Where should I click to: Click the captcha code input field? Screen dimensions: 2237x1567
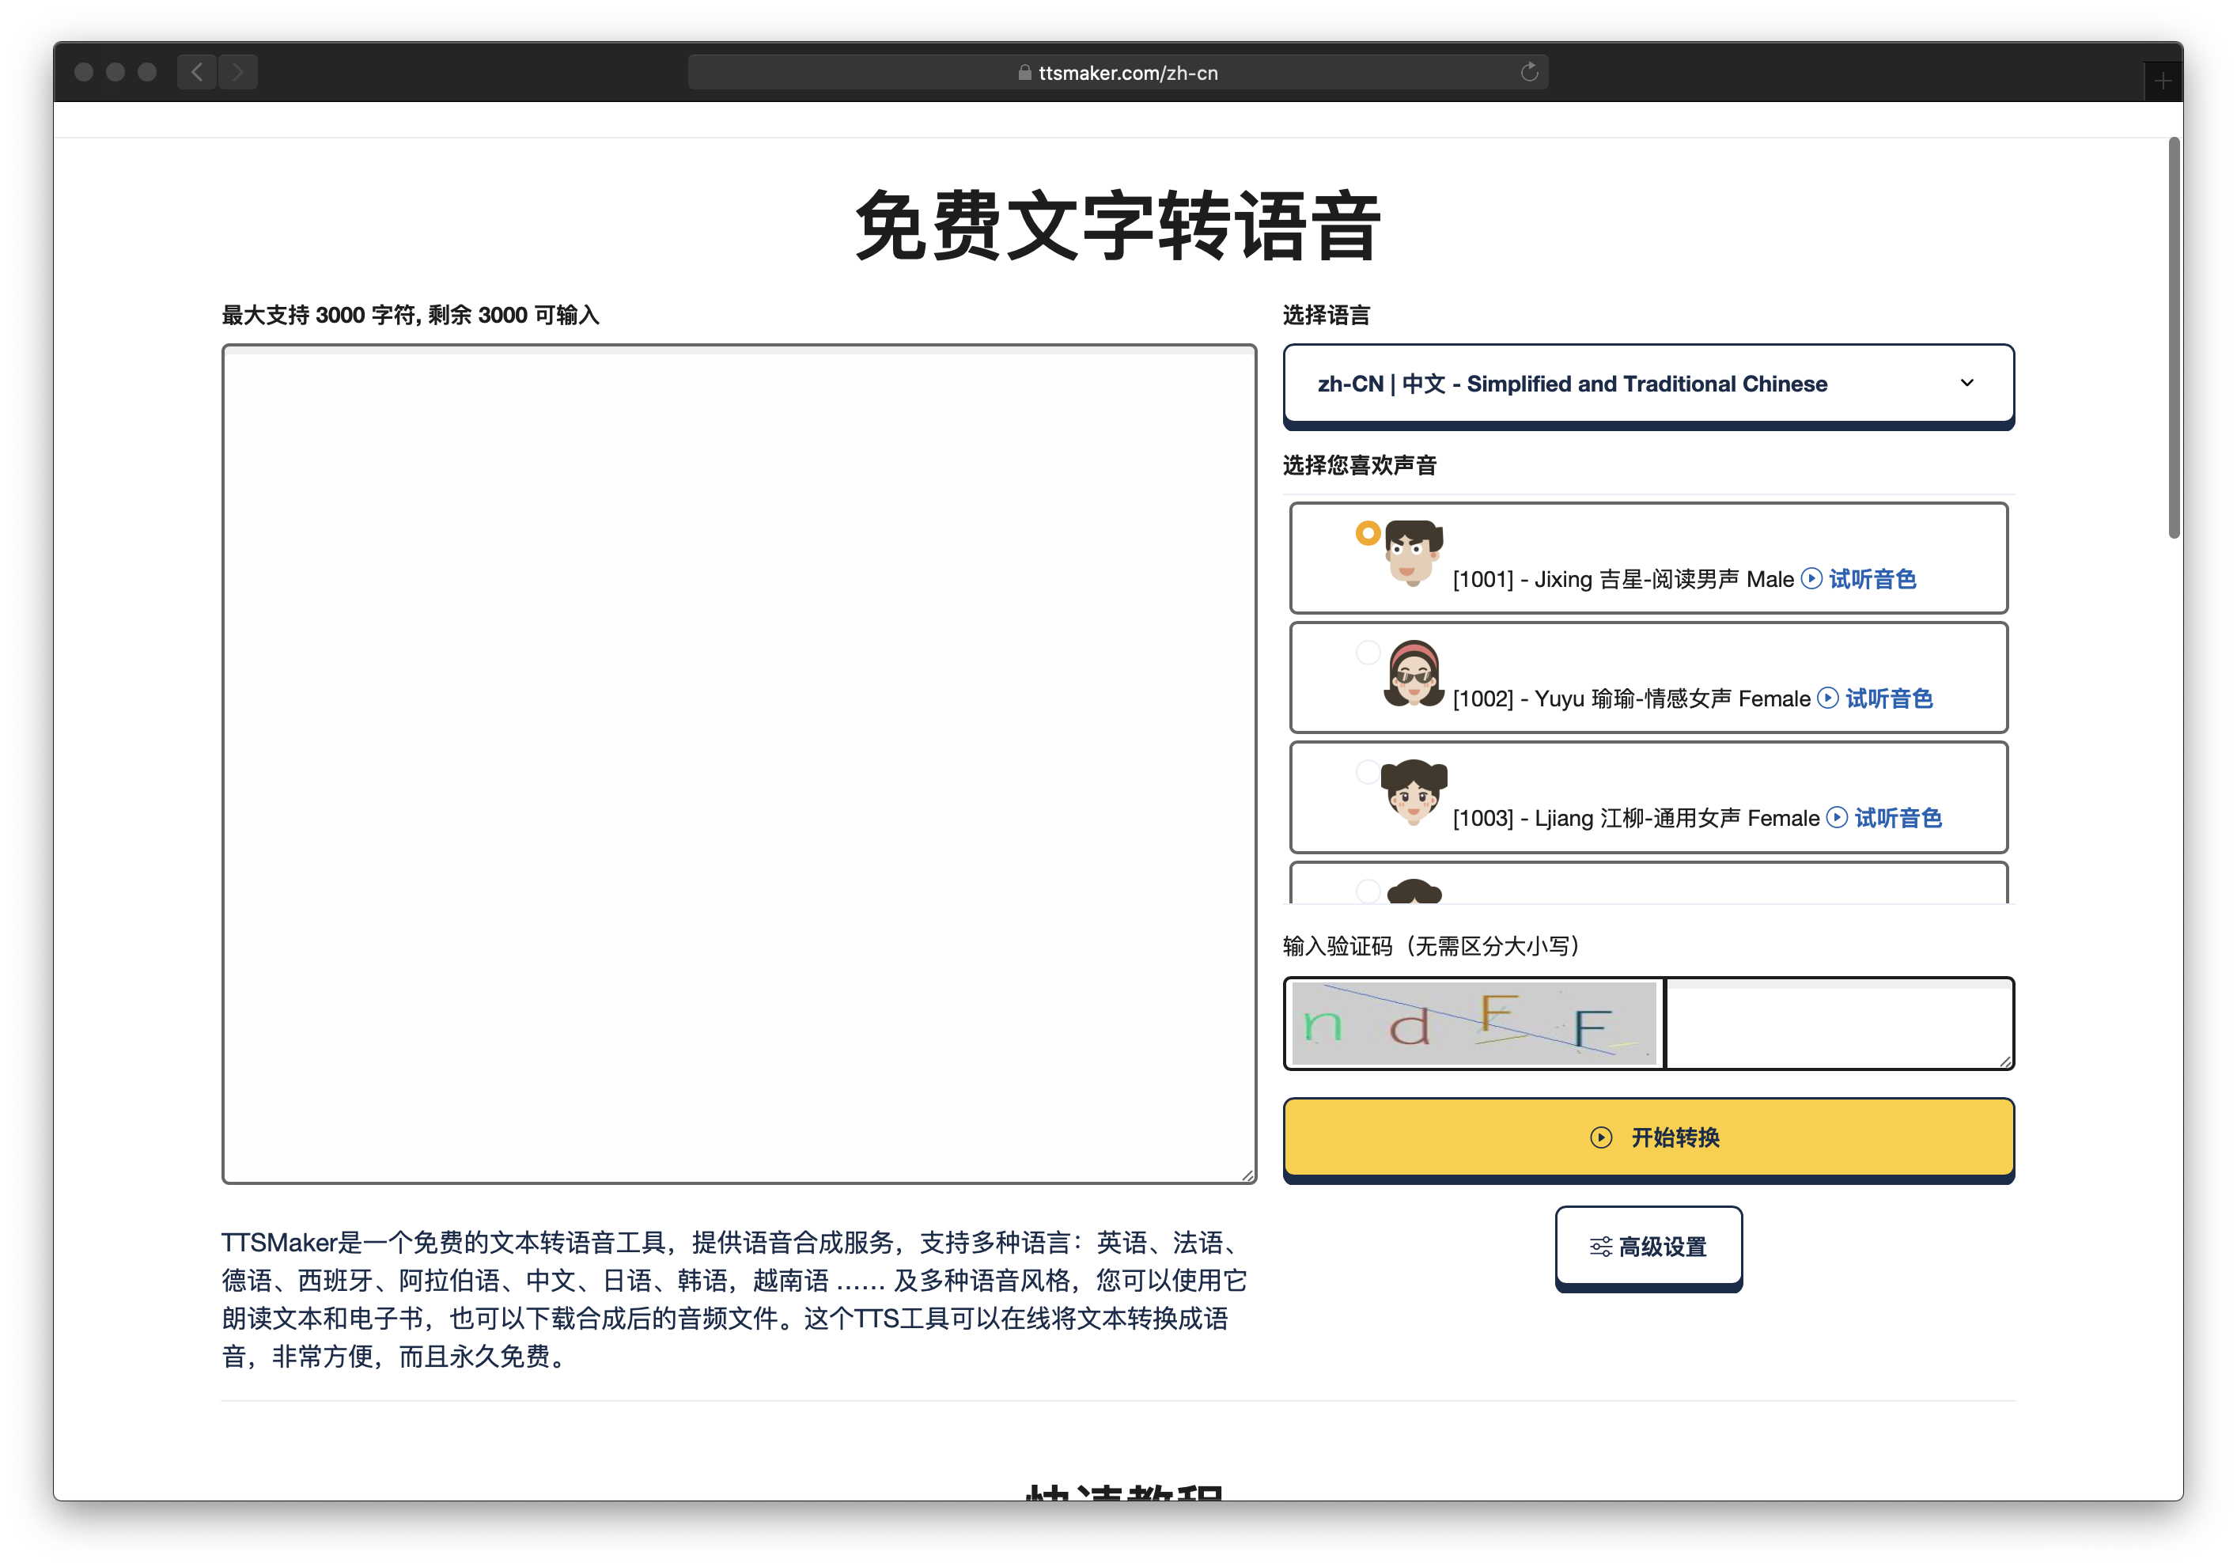point(1839,1024)
